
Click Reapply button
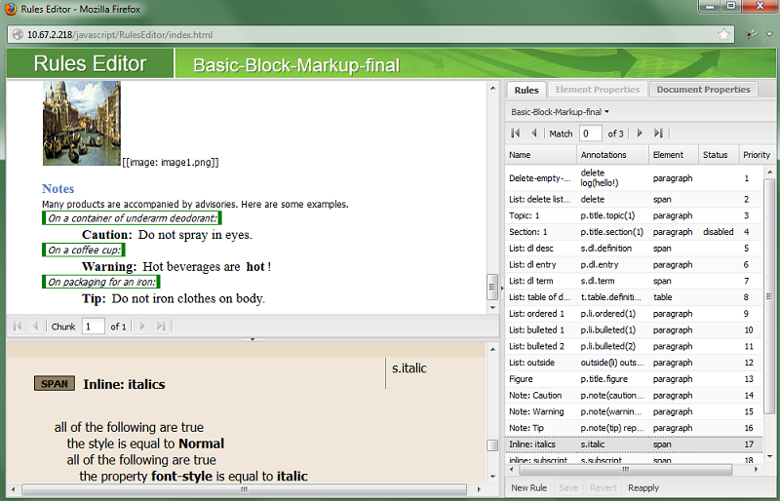(x=643, y=487)
